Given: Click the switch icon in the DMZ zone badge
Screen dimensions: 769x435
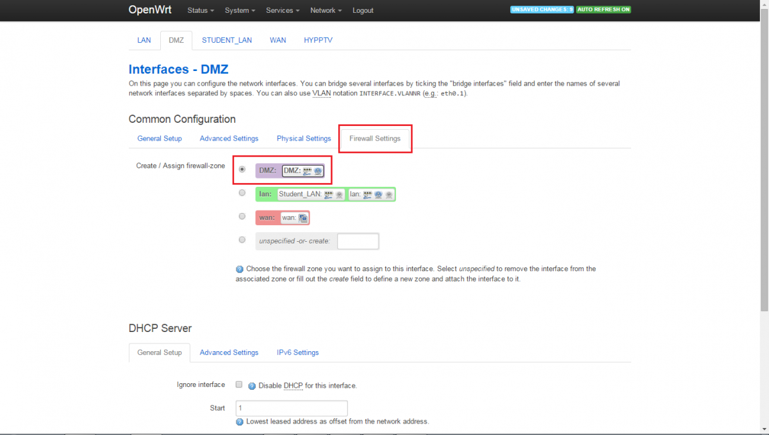Looking at the screenshot, I should [307, 171].
